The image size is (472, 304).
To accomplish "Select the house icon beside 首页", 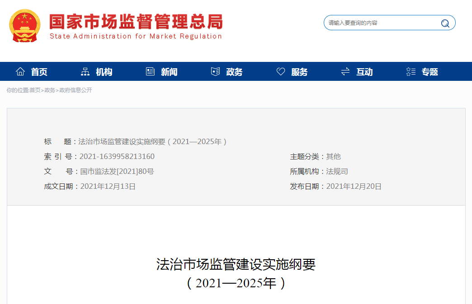I will [20, 71].
